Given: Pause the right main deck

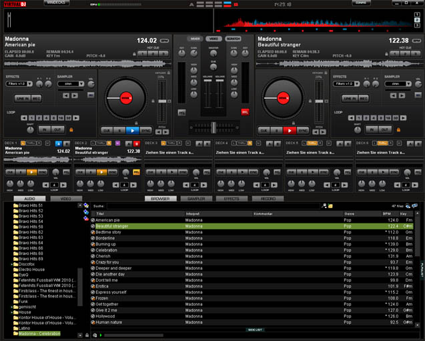Looking at the screenshot, I should (276, 131).
